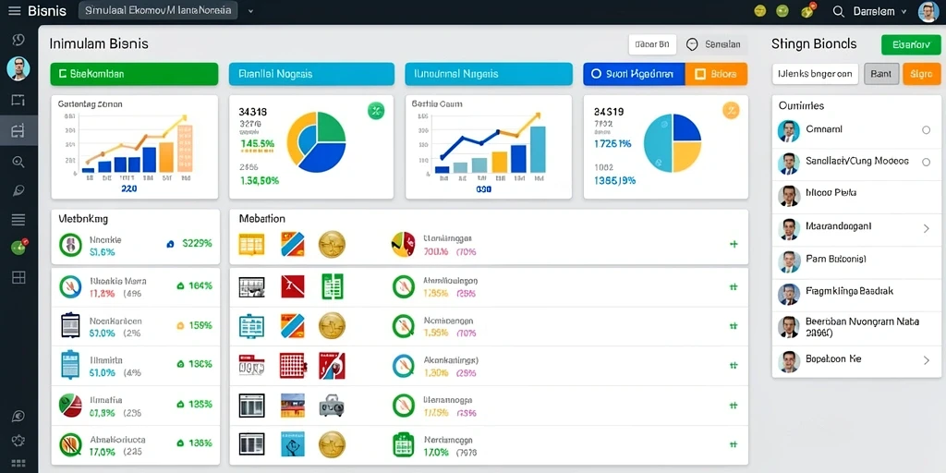Viewport: 946px width, 473px height.
Task: Open the hamburger menu beside Bisnis
Action: pyautogui.click(x=15, y=11)
